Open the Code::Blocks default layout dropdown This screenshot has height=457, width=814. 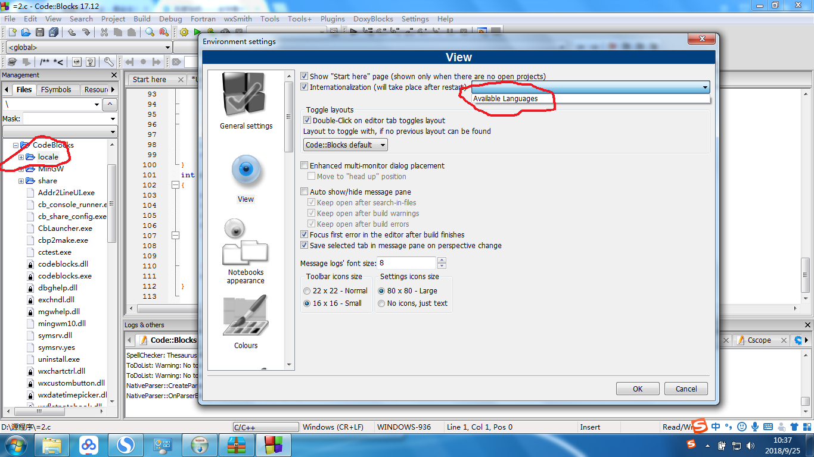tap(346, 145)
